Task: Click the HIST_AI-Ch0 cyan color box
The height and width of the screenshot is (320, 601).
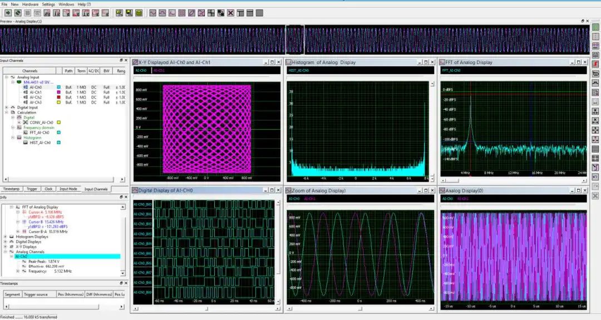Action: (58, 142)
